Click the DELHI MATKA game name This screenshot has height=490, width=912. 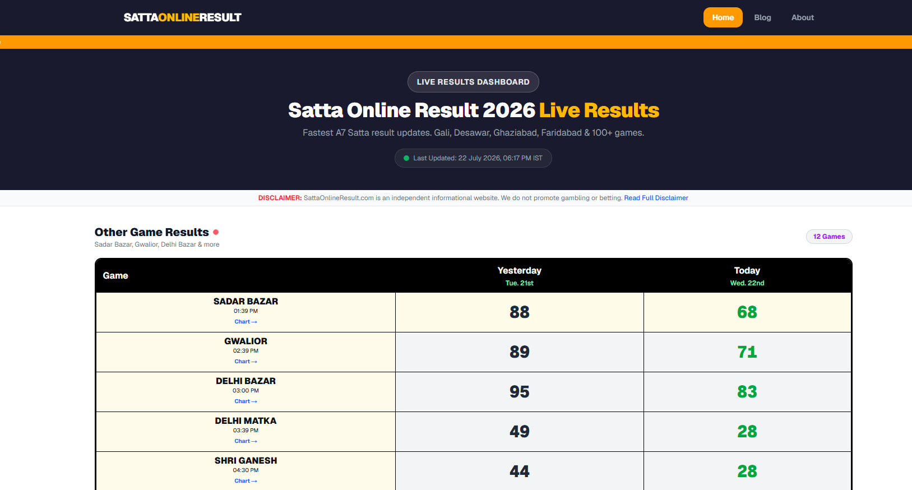246,420
